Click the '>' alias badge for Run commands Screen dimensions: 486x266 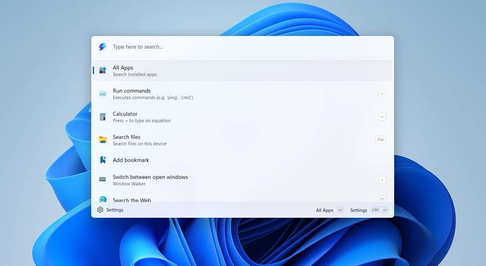pos(382,94)
